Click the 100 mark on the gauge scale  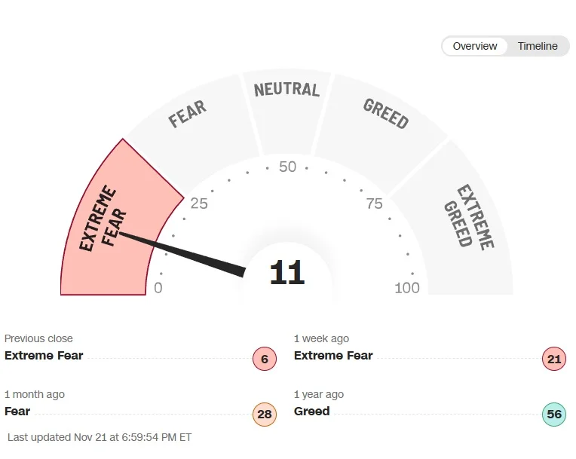(407, 288)
